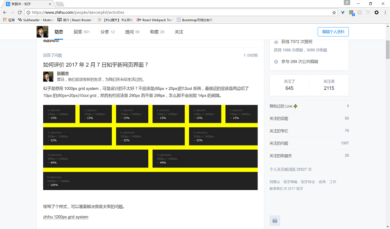Click the vertical page scrollbar thumb
Viewport: 390px width, 229px height.
coord(388,50)
